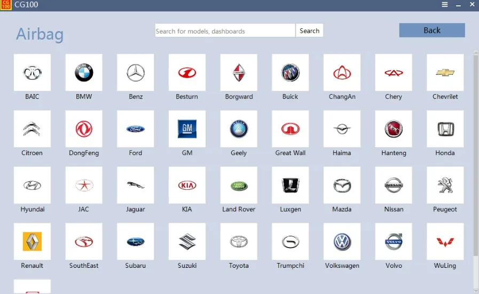This screenshot has height=294, width=479.
Task: Open the Haima brand icon
Action: click(x=342, y=129)
